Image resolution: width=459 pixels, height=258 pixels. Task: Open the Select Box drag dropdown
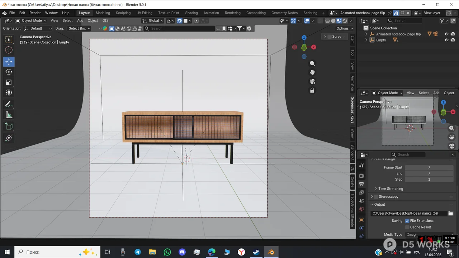pyautogui.click(x=79, y=28)
